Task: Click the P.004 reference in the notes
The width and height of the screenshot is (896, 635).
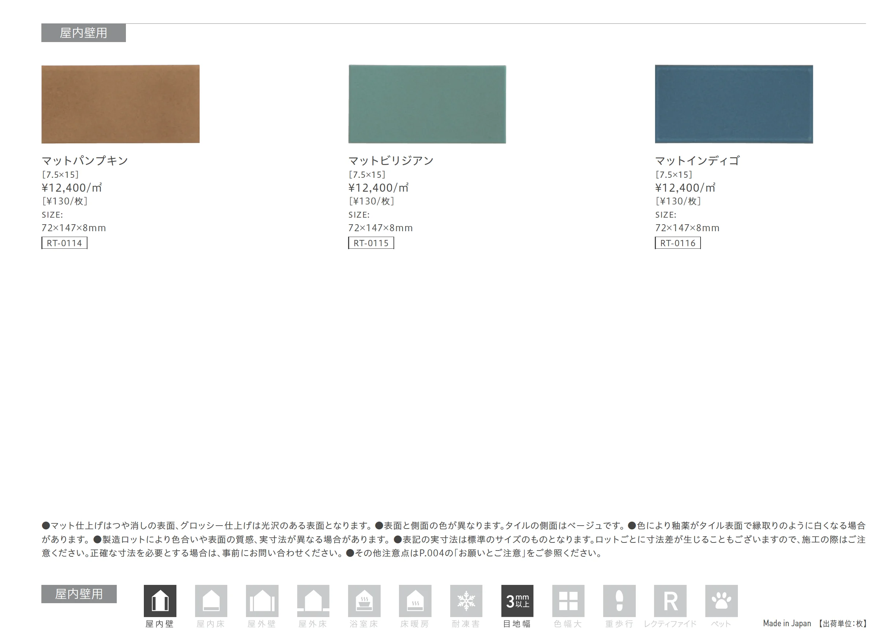Action: 432,553
